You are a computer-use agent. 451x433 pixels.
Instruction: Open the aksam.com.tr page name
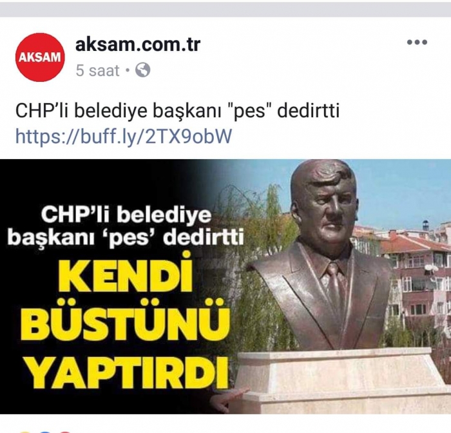click(137, 44)
